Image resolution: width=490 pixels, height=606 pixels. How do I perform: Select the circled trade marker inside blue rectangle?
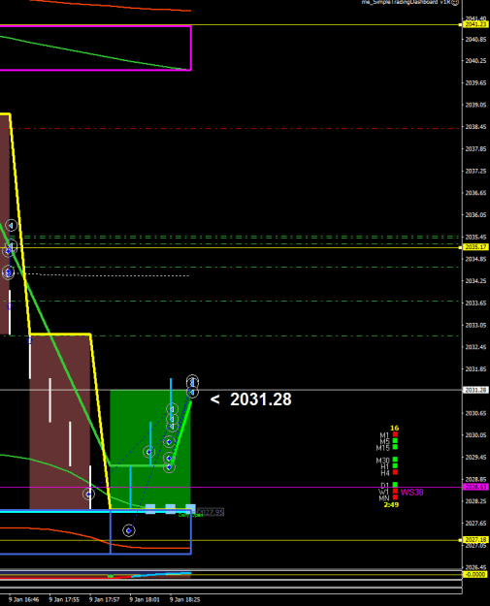[129, 530]
